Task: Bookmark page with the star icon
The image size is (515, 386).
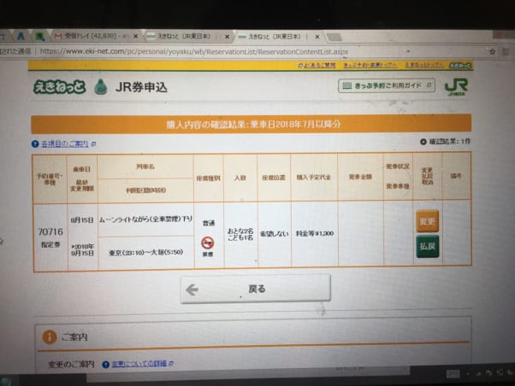Action: pos(493,51)
